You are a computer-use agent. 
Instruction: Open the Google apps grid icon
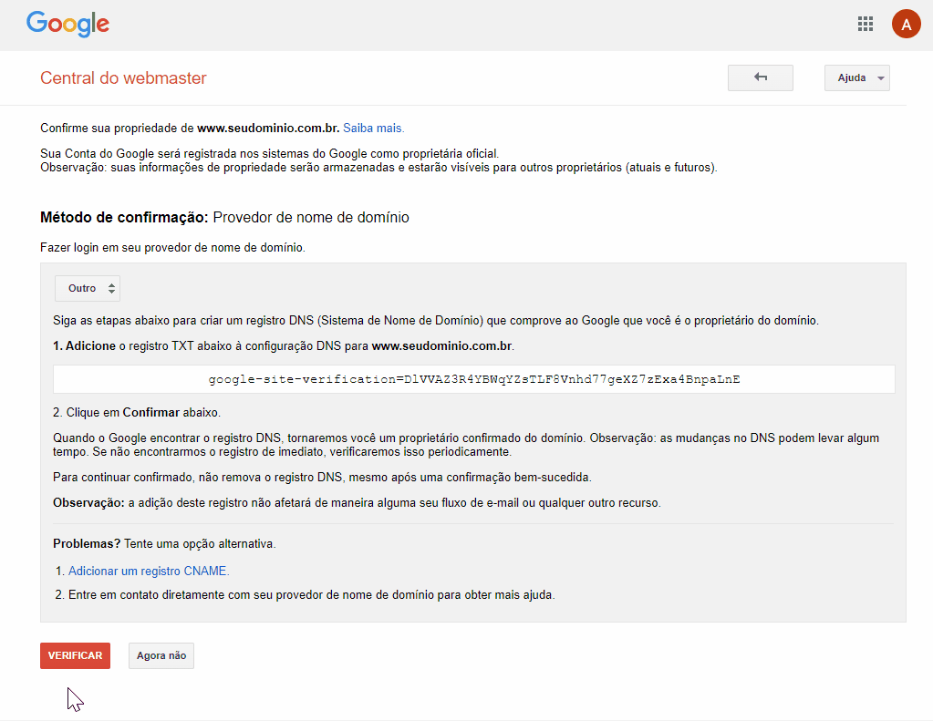(866, 24)
